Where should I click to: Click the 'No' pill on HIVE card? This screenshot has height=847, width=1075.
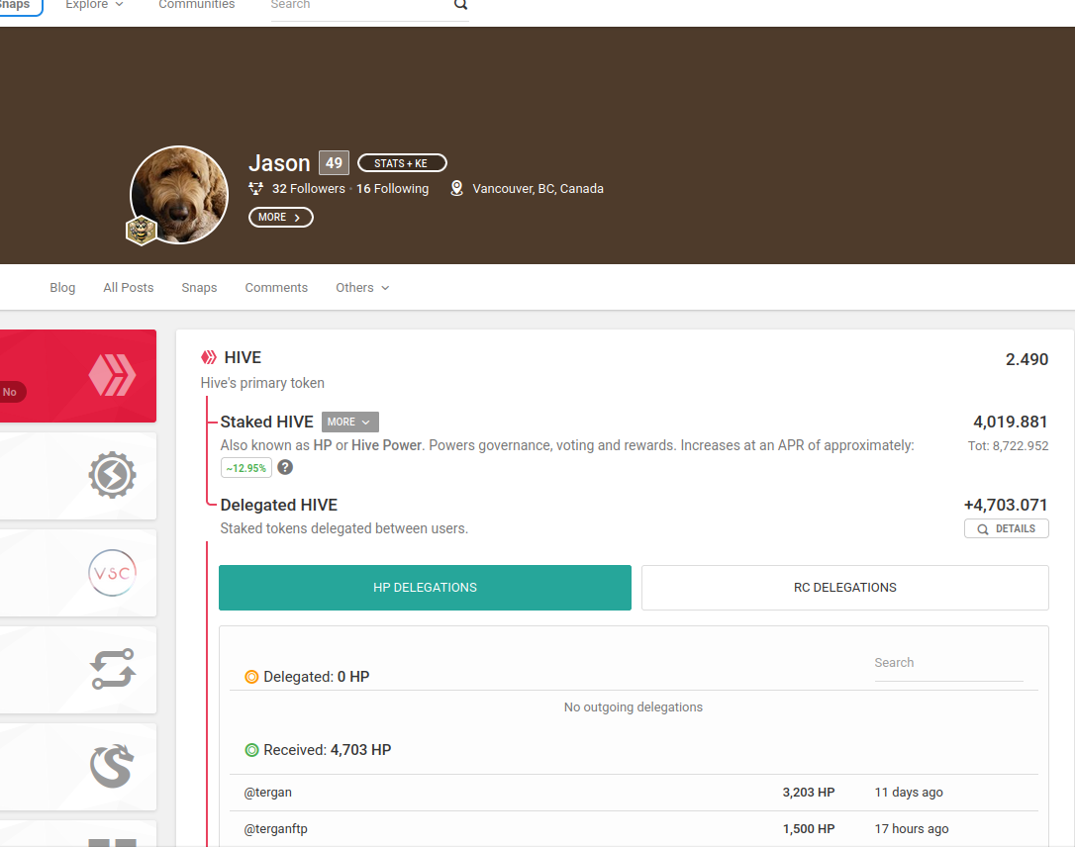point(11,392)
